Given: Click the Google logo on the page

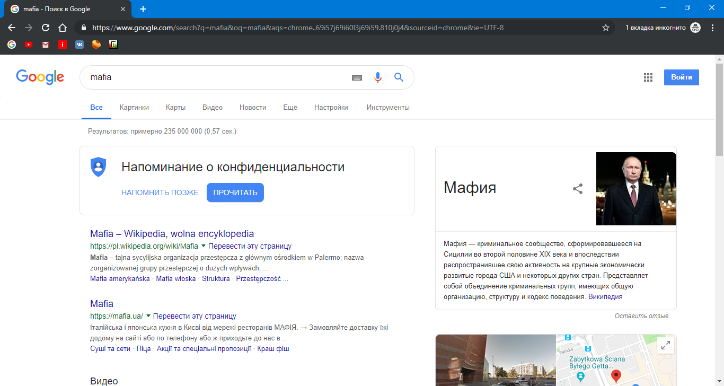Looking at the screenshot, I should click(40, 77).
